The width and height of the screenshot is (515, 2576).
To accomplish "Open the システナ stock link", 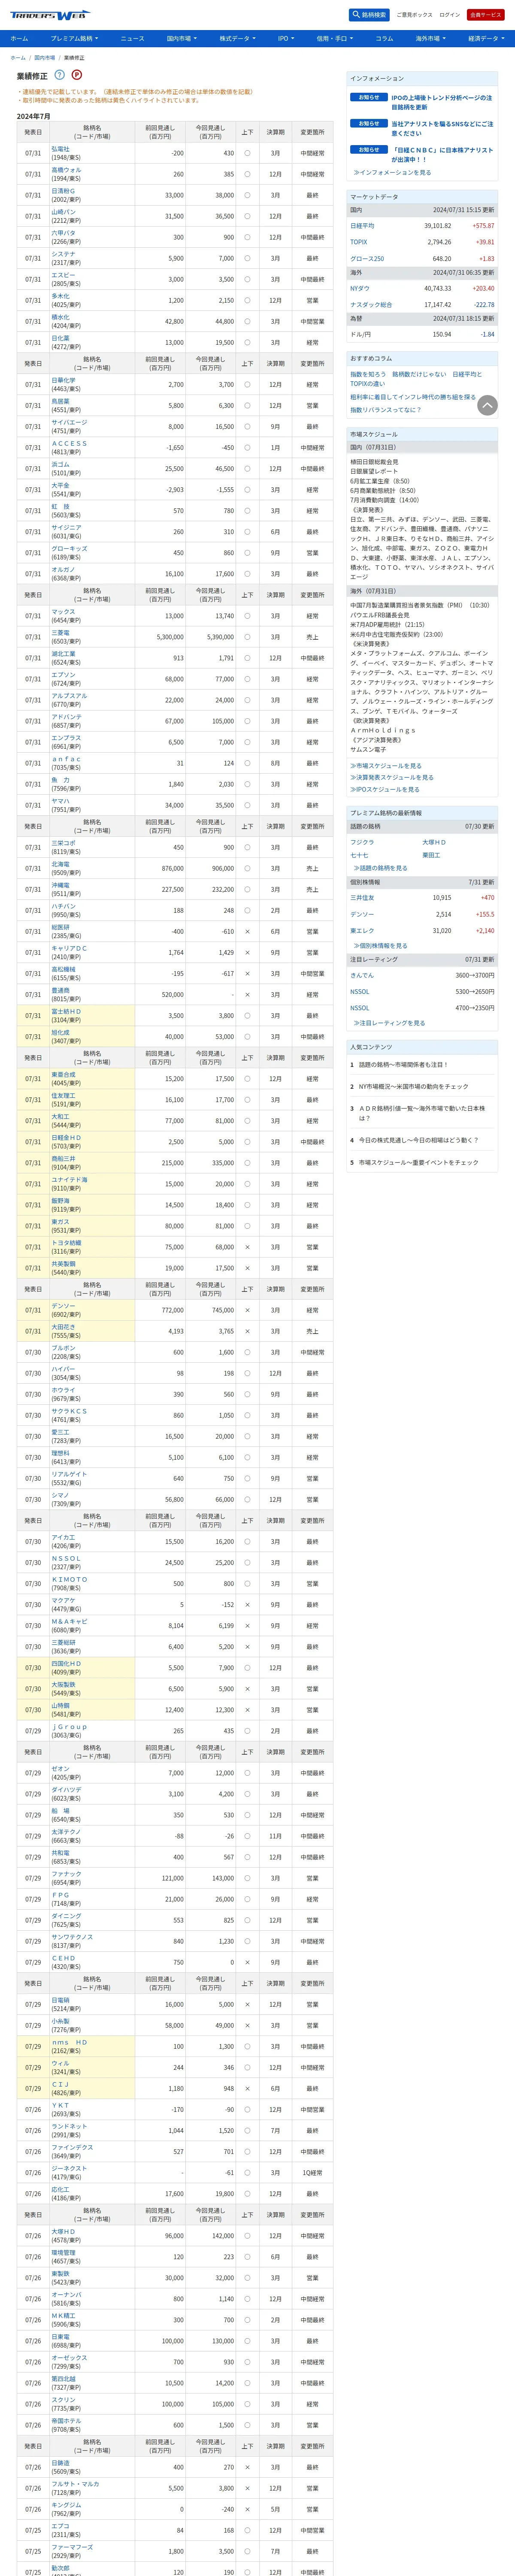I will tap(63, 254).
